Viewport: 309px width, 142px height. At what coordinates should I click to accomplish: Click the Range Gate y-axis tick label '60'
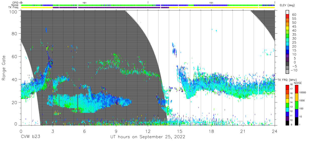(x=15, y=57)
